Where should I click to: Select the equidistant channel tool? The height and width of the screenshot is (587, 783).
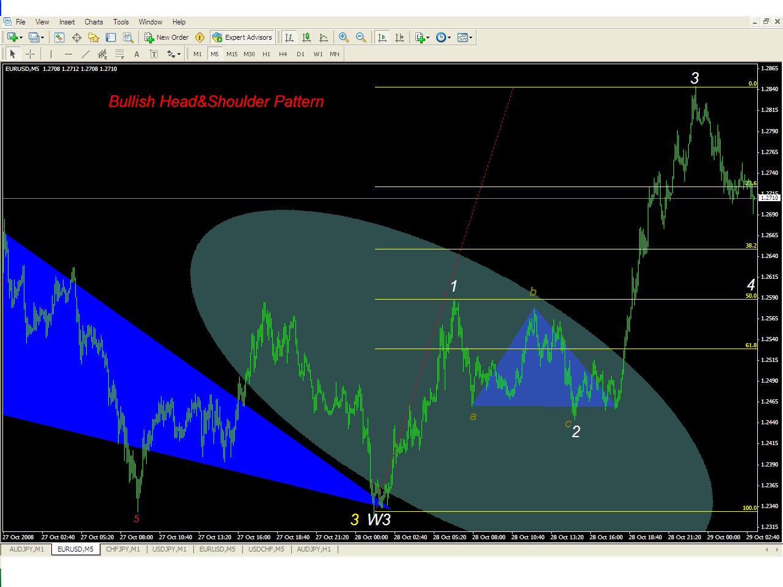103,54
